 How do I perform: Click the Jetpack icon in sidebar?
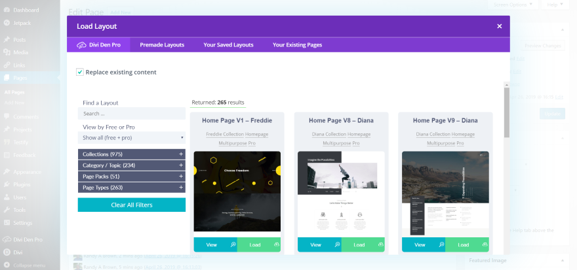7,23
